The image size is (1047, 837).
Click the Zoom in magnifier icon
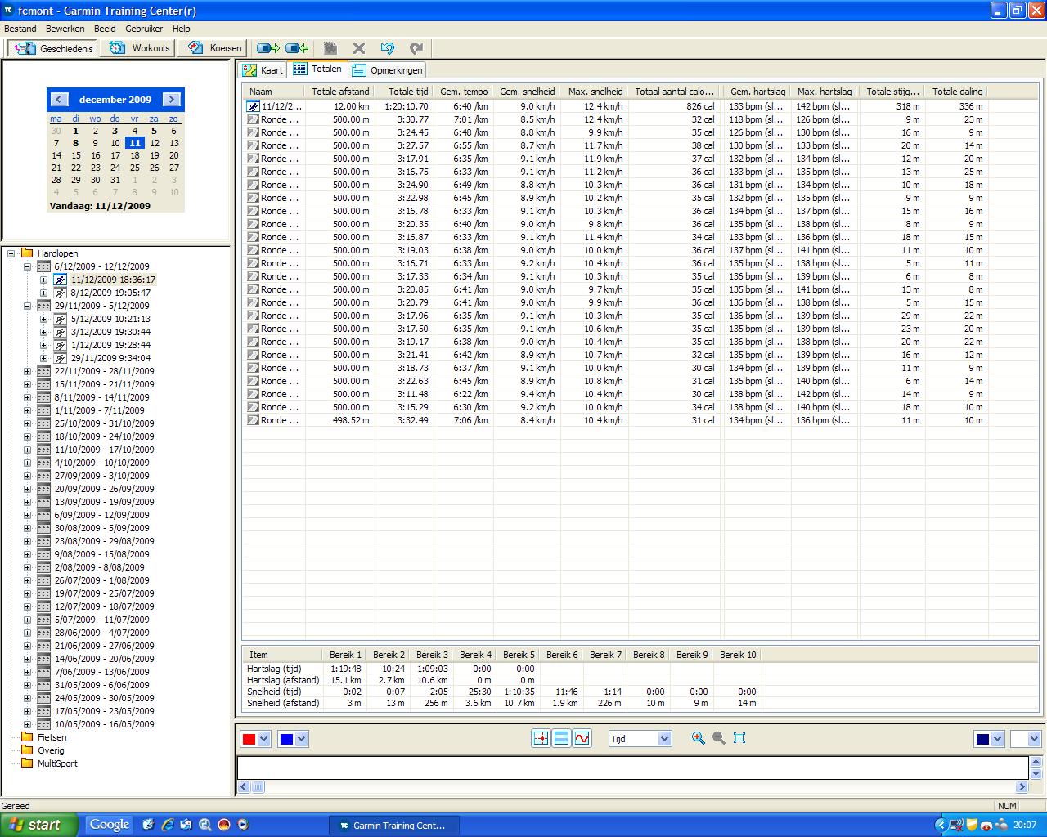(x=698, y=738)
